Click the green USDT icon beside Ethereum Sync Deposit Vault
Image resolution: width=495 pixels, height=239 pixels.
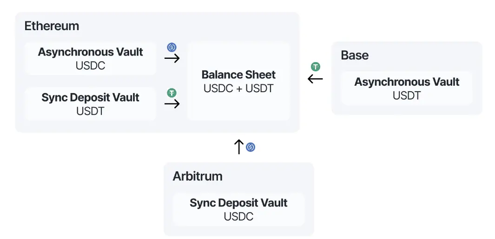[172, 93]
